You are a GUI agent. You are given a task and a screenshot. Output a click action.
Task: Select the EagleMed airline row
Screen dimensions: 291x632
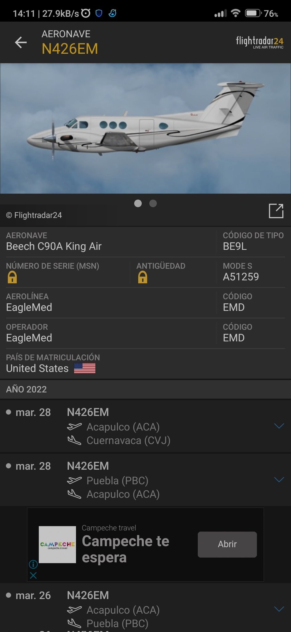(x=145, y=303)
